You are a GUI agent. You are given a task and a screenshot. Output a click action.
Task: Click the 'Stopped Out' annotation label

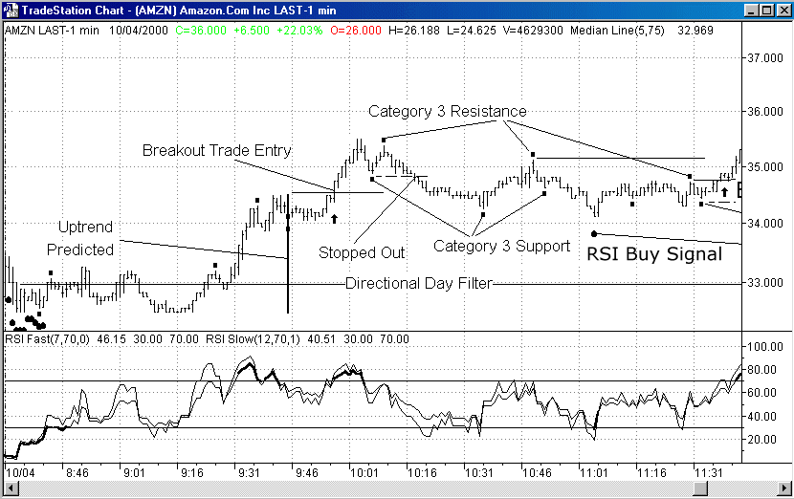click(362, 253)
